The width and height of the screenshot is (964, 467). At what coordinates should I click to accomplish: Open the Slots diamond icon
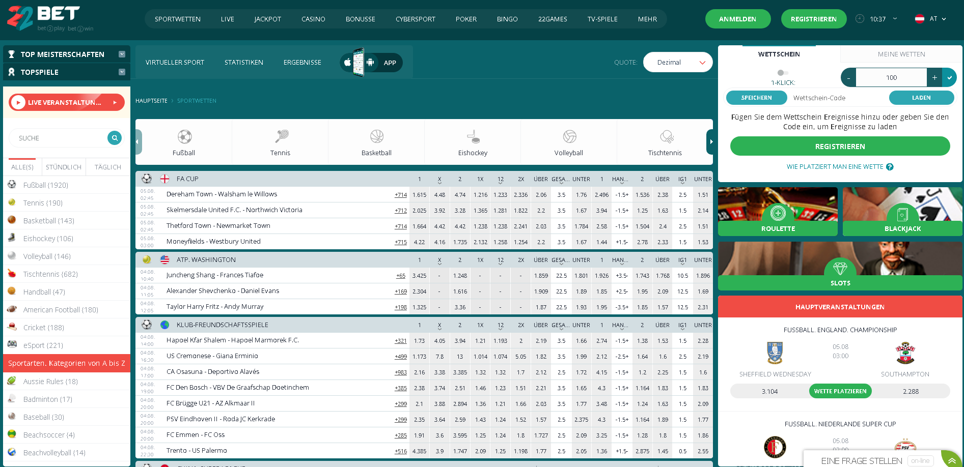pyautogui.click(x=840, y=268)
